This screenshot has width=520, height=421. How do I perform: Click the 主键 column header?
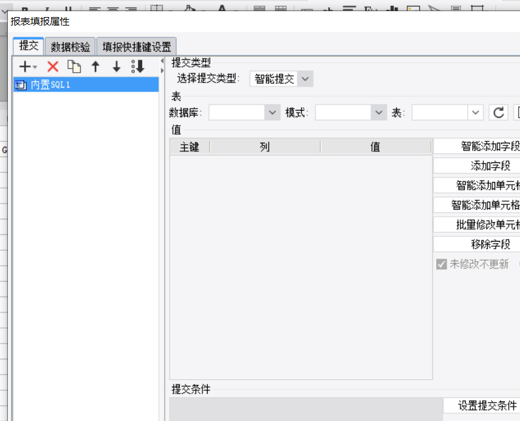coord(189,147)
